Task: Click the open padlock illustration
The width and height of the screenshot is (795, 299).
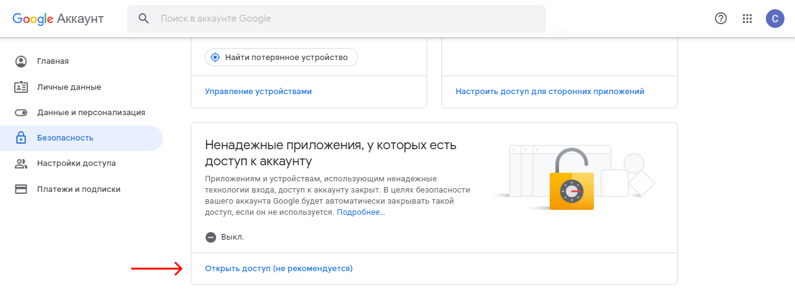Action: [571, 179]
